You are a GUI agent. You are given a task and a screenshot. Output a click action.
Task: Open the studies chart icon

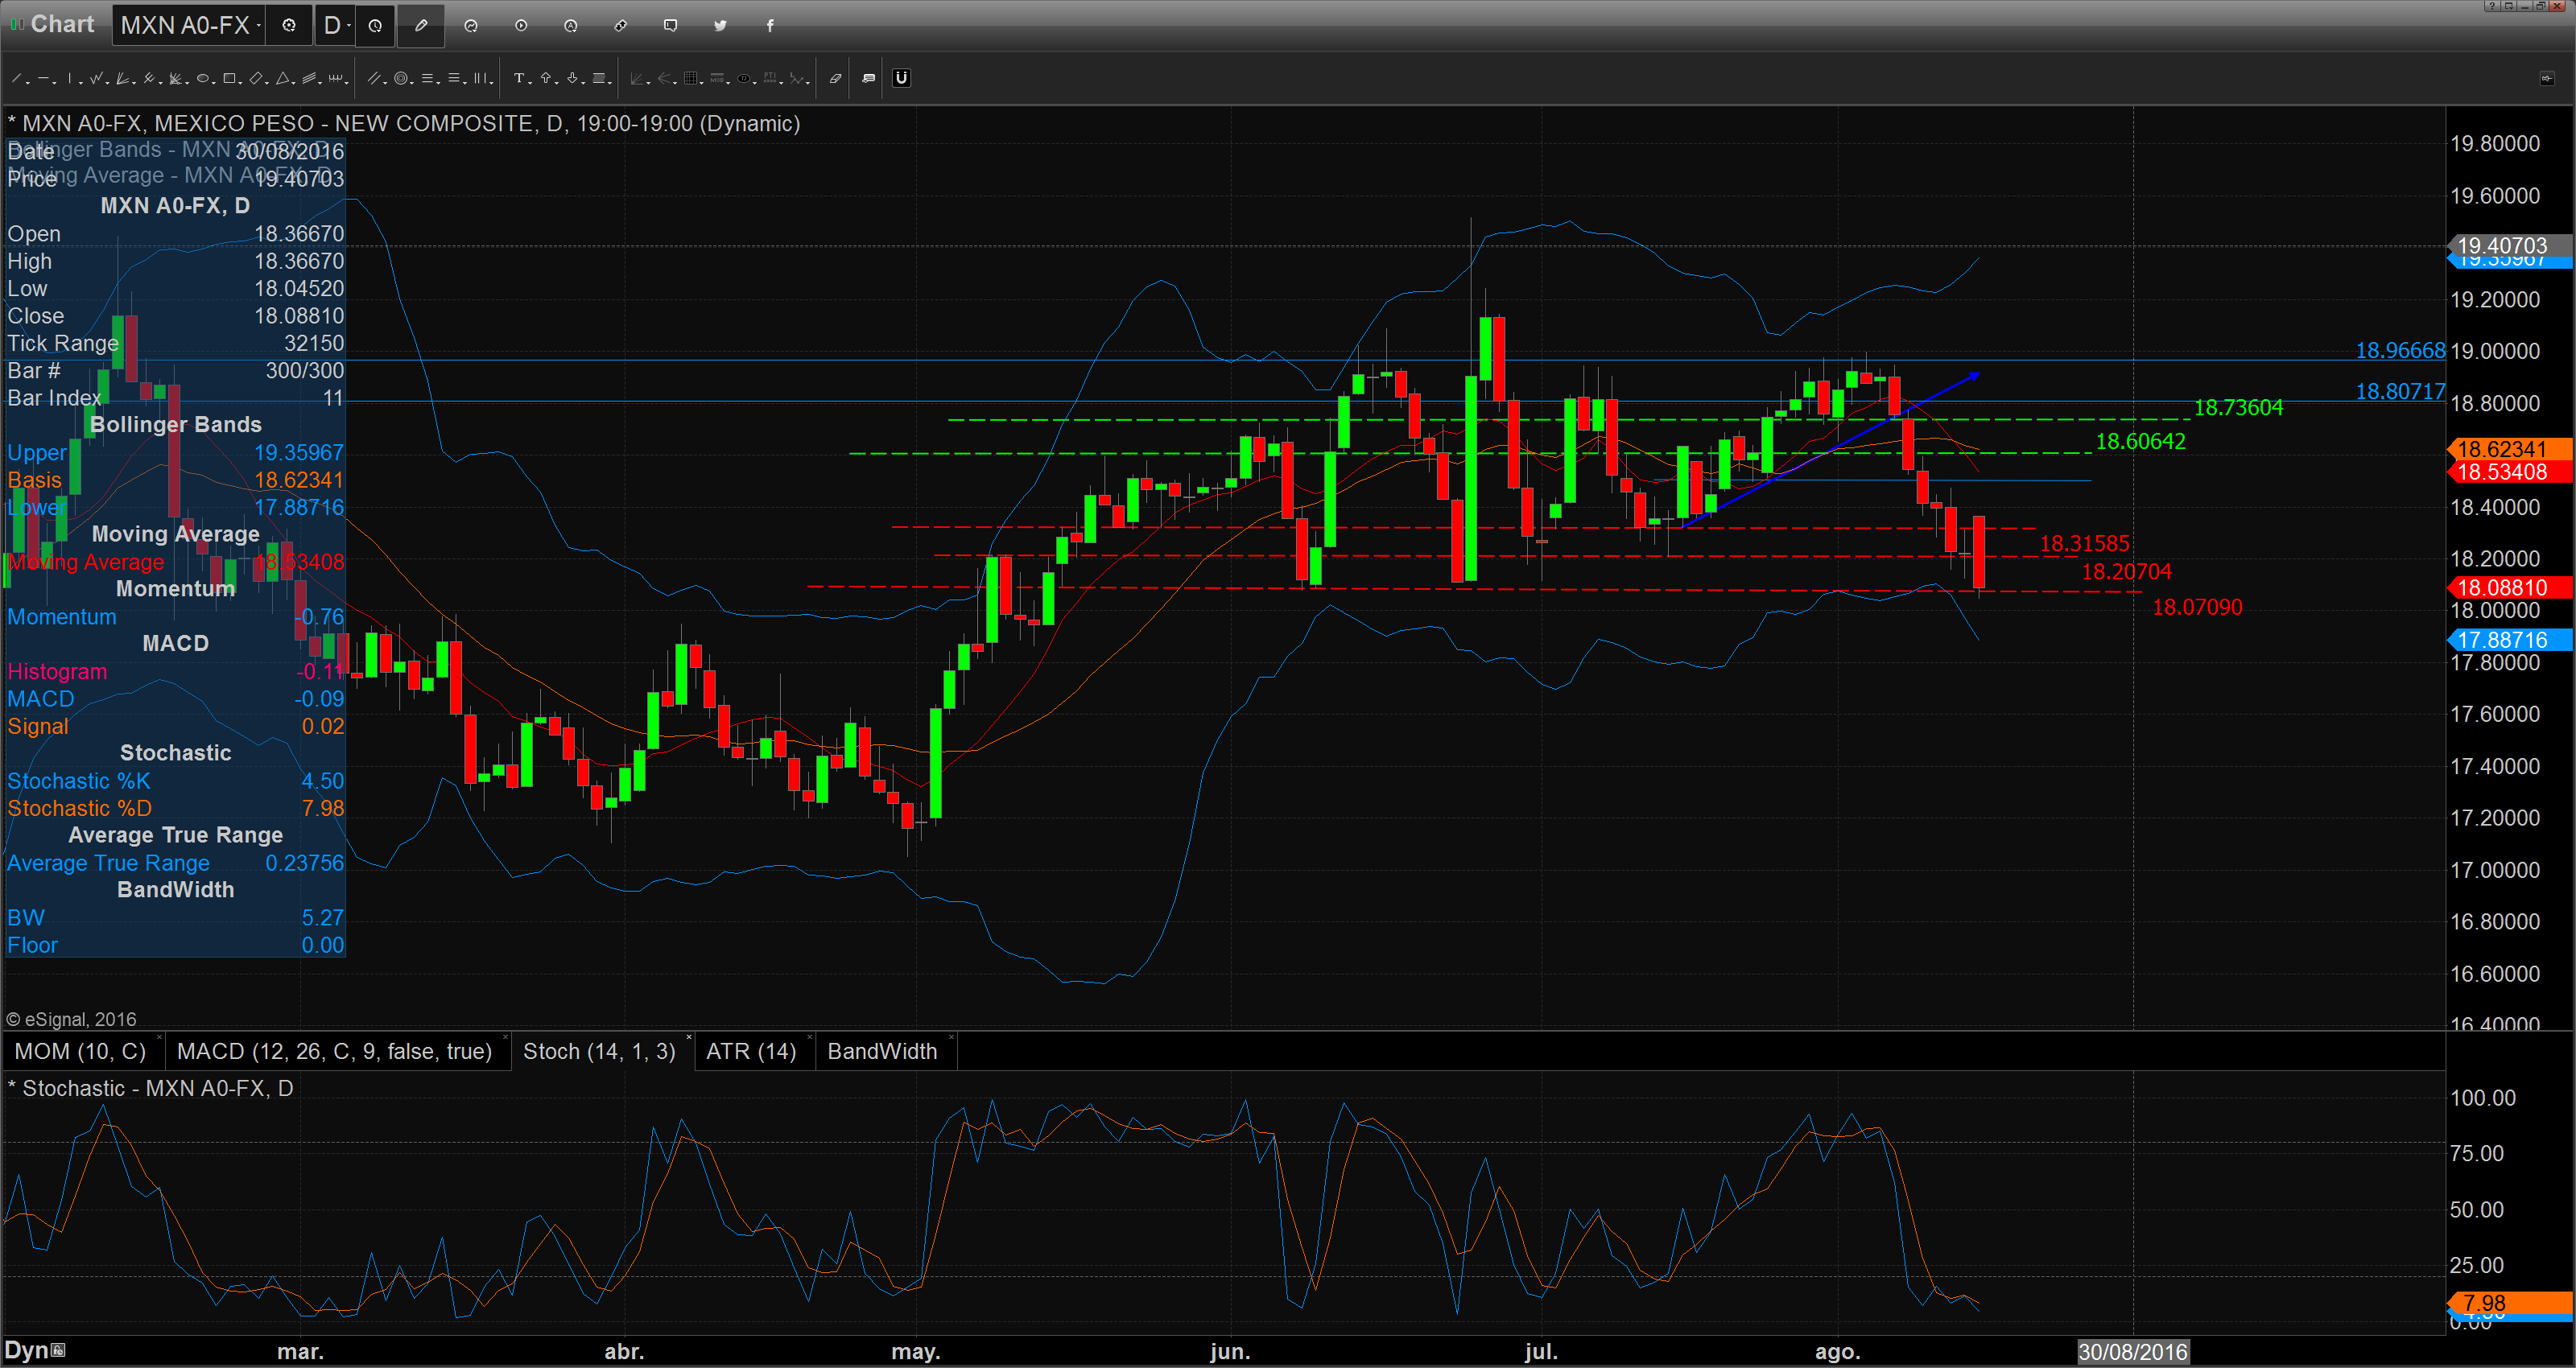pyautogui.click(x=471, y=25)
